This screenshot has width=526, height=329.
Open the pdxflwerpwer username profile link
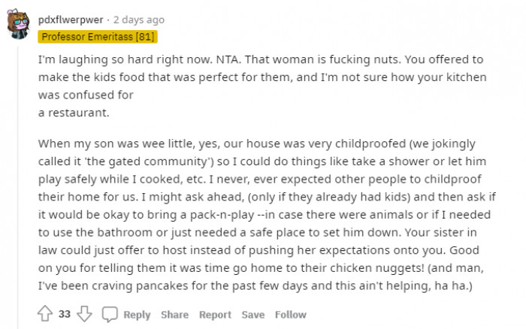click(x=71, y=20)
